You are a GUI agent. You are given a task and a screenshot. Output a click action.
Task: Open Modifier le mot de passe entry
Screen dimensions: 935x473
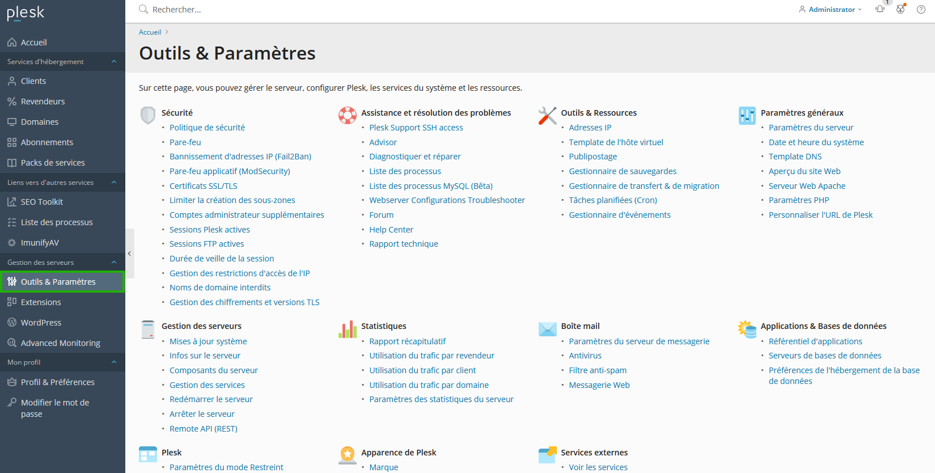62,408
